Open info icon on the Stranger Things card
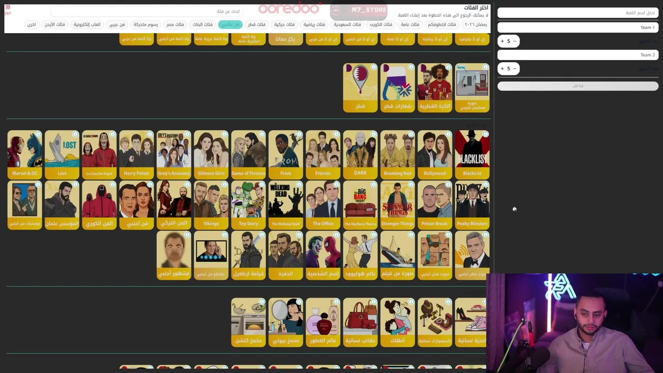The height and width of the screenshot is (373, 663). (411, 184)
